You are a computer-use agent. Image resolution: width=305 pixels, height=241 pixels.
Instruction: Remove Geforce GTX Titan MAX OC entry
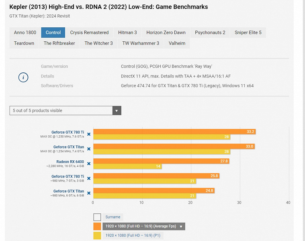(89, 149)
